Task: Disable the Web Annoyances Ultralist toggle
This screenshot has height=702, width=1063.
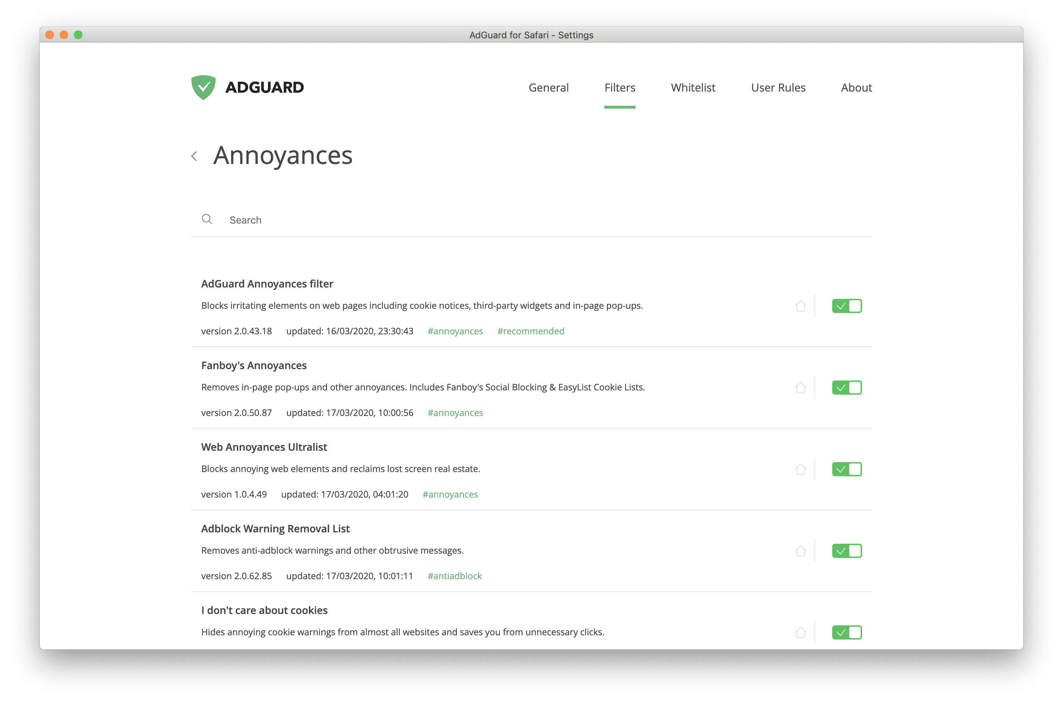Action: (x=845, y=469)
